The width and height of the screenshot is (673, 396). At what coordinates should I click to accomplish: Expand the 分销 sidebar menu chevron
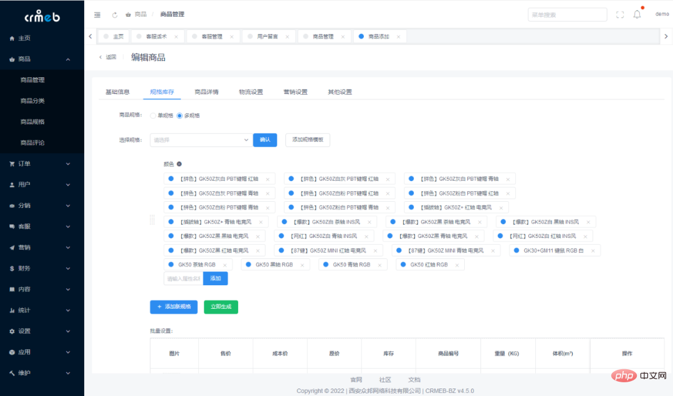68,206
